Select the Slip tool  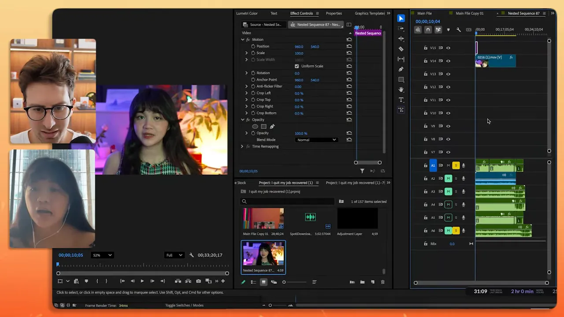[401, 59]
